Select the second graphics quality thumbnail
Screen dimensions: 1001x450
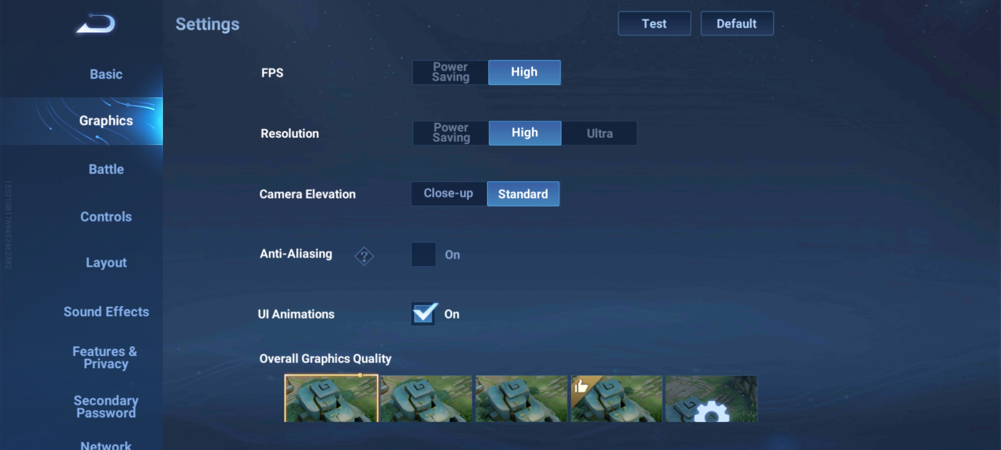tap(426, 399)
